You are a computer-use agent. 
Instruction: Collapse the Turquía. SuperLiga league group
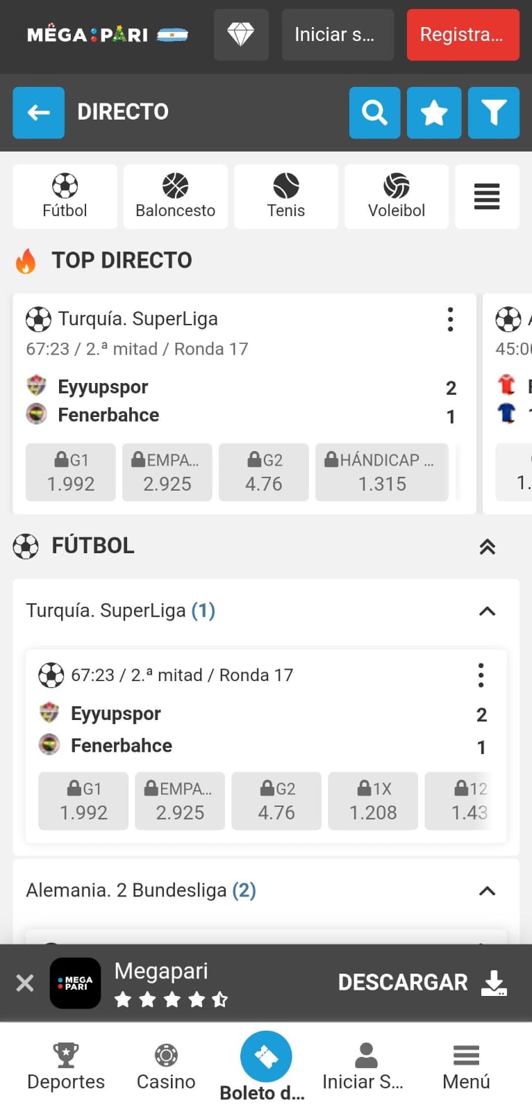tap(488, 612)
